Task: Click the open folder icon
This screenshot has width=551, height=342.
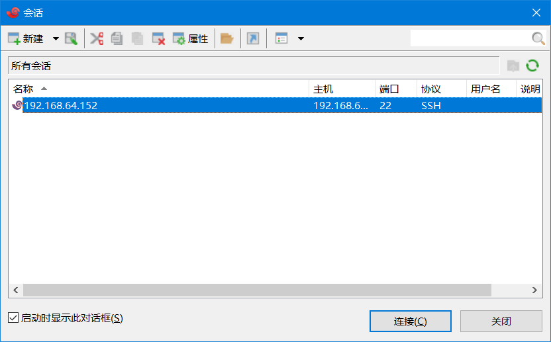Action: tap(227, 38)
